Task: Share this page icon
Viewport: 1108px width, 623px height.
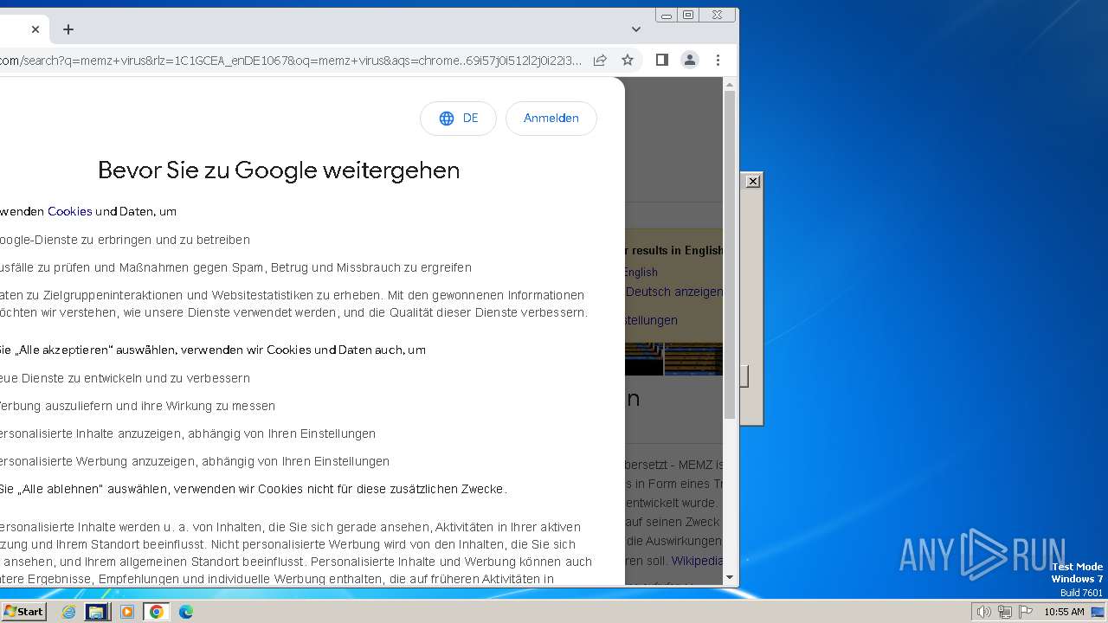Action: pyautogui.click(x=600, y=60)
